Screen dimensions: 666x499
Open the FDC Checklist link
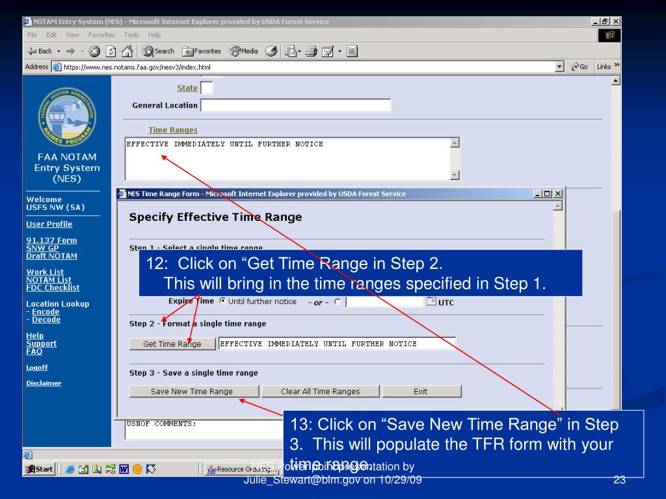[x=53, y=288]
